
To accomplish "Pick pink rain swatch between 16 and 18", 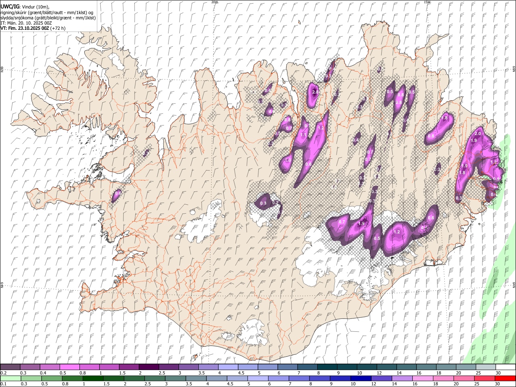I will coord(422,379).
